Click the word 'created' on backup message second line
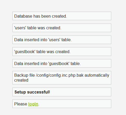126x115 pixels. click(x=21, y=80)
